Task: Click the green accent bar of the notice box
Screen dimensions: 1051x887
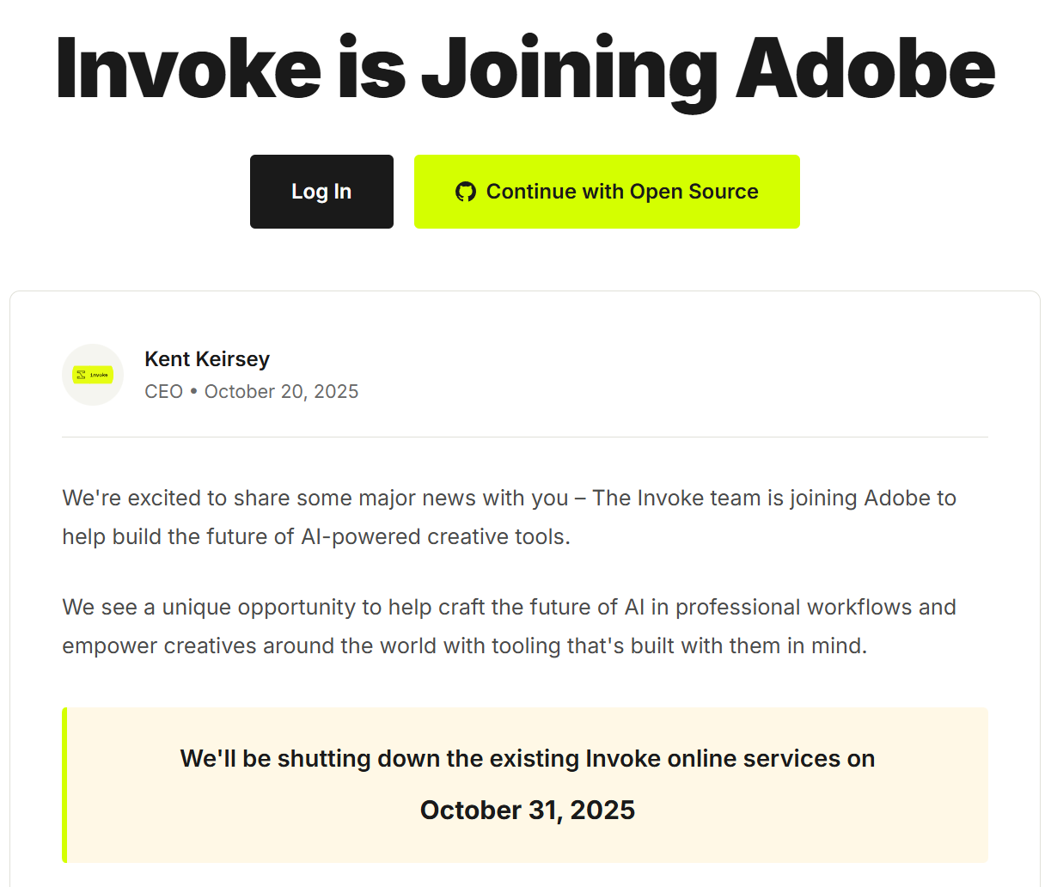Action: pyautogui.click(x=64, y=785)
